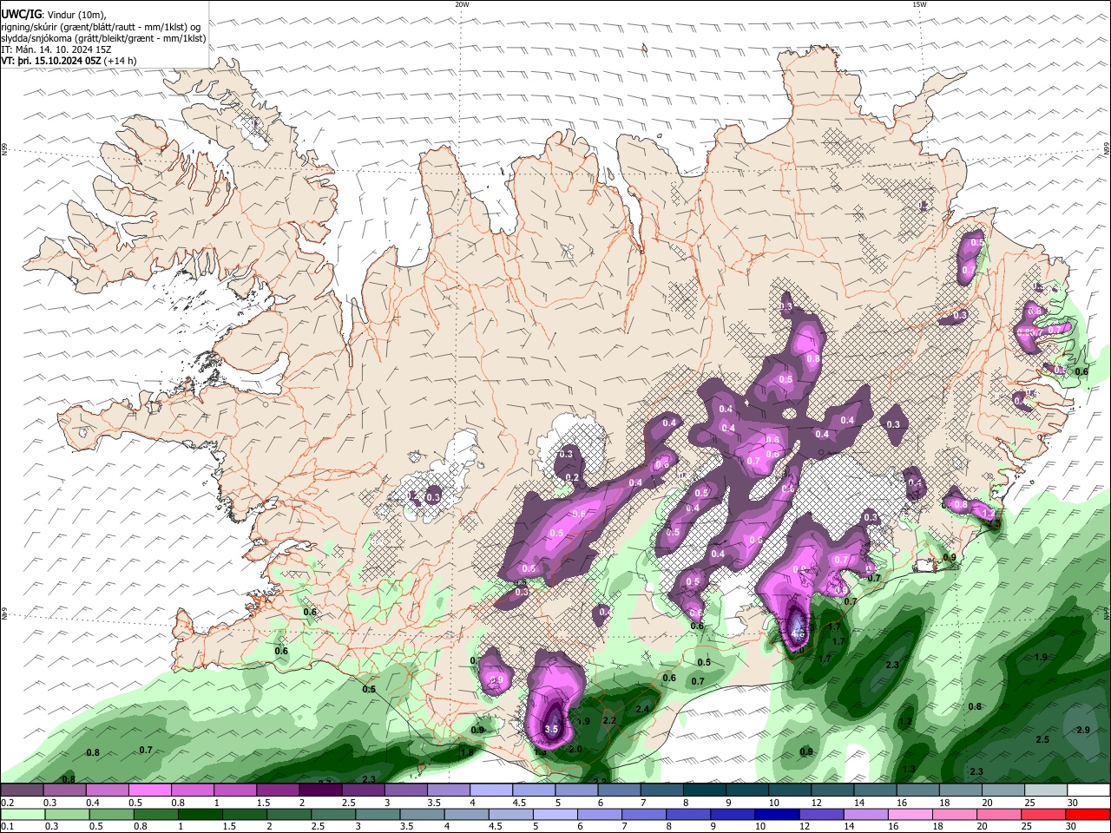The image size is (1111, 833).
Task: Click the '2.0' rain value on the map
Action: [x=574, y=748]
